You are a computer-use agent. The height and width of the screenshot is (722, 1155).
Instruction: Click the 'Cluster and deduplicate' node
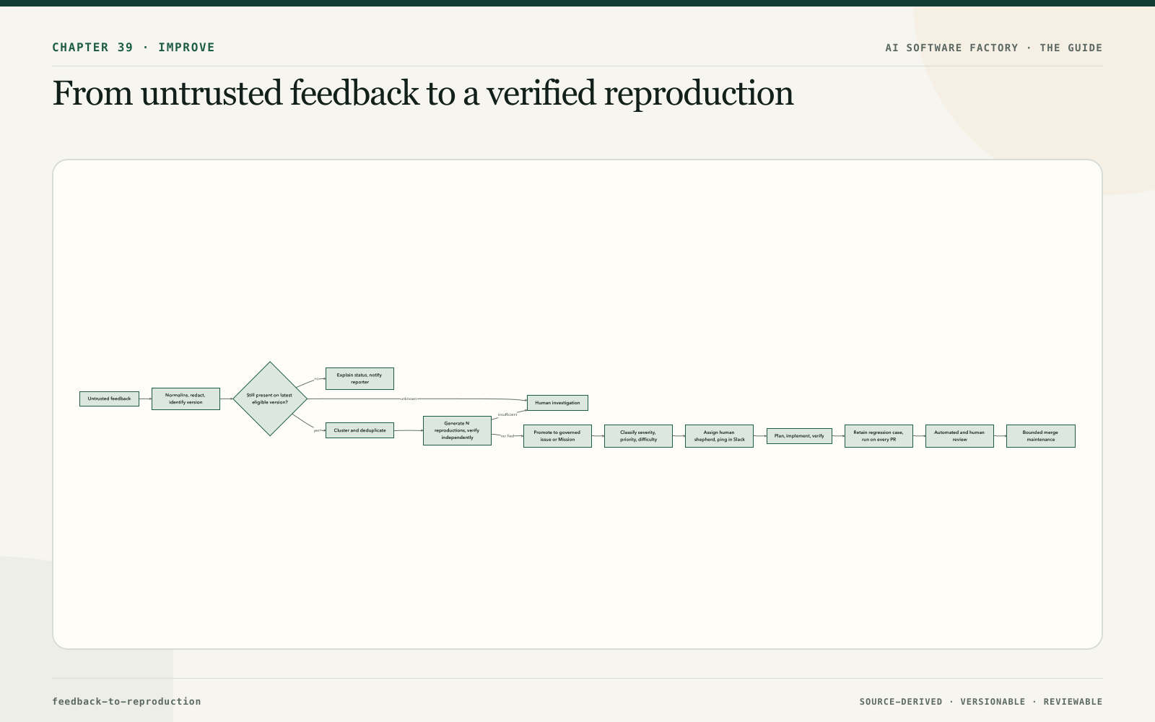click(359, 430)
